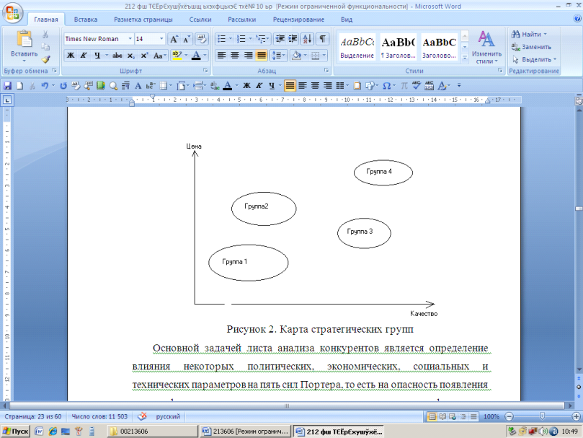Image resolution: width=583 pixels, height=438 pixels.
Task: Open Разметка страницы tab
Action: (x=143, y=19)
